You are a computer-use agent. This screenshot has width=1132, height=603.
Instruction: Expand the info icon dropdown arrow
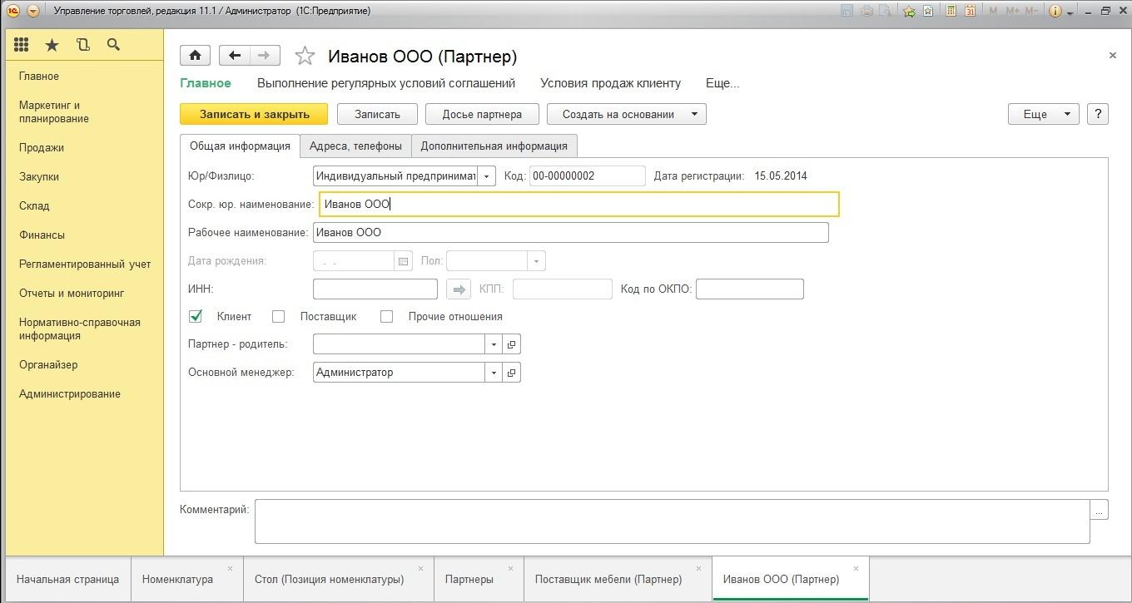(x=1070, y=12)
